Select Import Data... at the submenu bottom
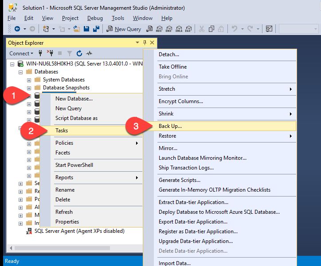 [219, 263]
